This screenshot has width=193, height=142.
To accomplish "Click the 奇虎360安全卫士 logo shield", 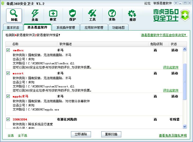I will (x=185, y=15).
